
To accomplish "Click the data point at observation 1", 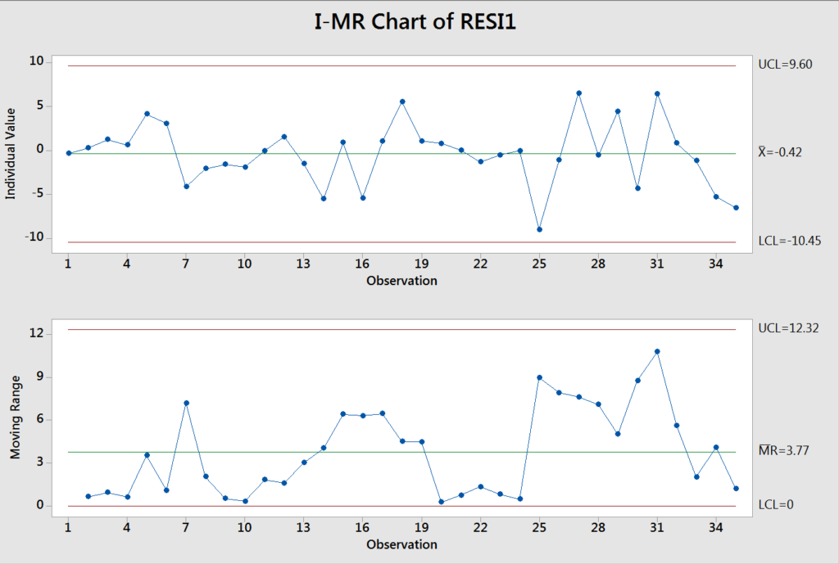I will coord(68,152).
